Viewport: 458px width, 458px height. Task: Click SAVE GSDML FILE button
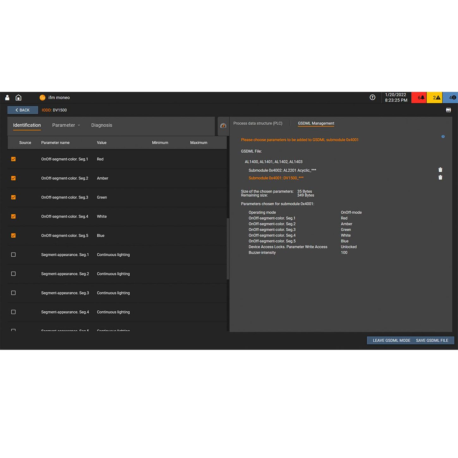(x=432, y=340)
